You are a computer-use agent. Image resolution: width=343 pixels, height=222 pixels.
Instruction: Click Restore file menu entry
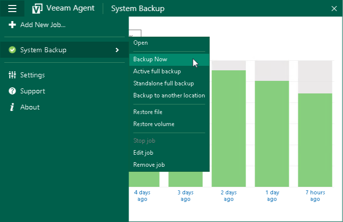(148, 112)
